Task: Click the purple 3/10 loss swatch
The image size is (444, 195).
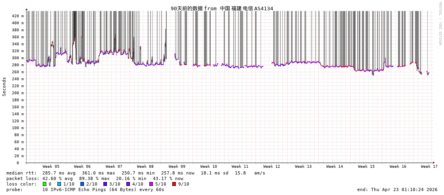Action: point(105,184)
